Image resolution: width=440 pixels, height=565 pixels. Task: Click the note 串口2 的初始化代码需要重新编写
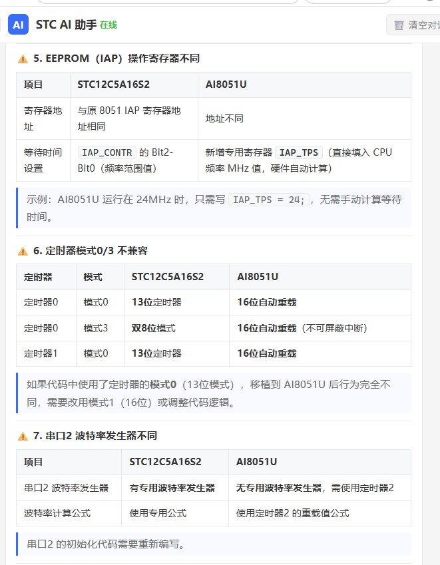pyautogui.click(x=214, y=544)
